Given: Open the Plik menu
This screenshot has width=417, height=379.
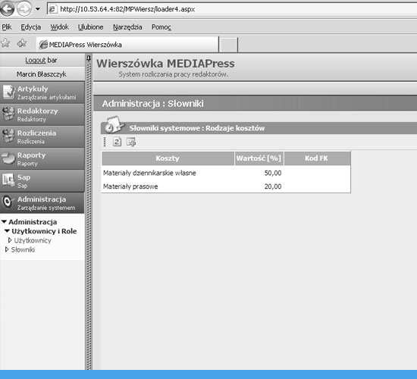Looking at the screenshot, I should (x=7, y=27).
